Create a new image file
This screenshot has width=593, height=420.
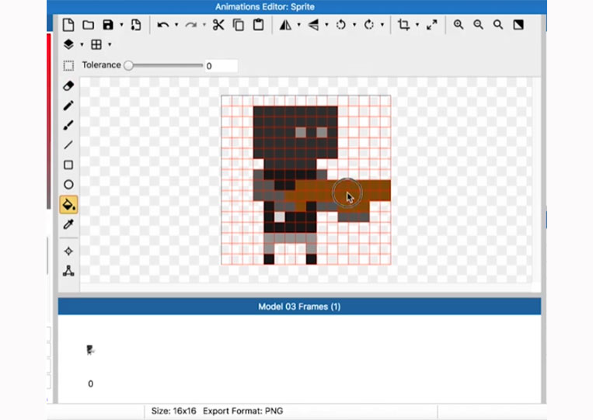68,25
